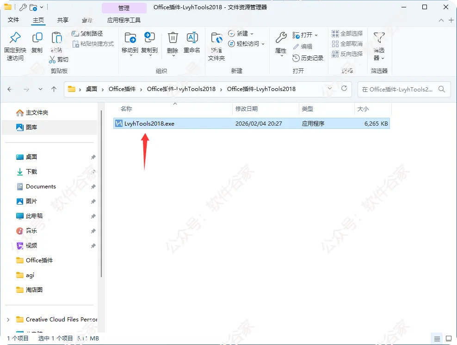Refresh the current folder
457x345 pixels.
tap(344, 88)
